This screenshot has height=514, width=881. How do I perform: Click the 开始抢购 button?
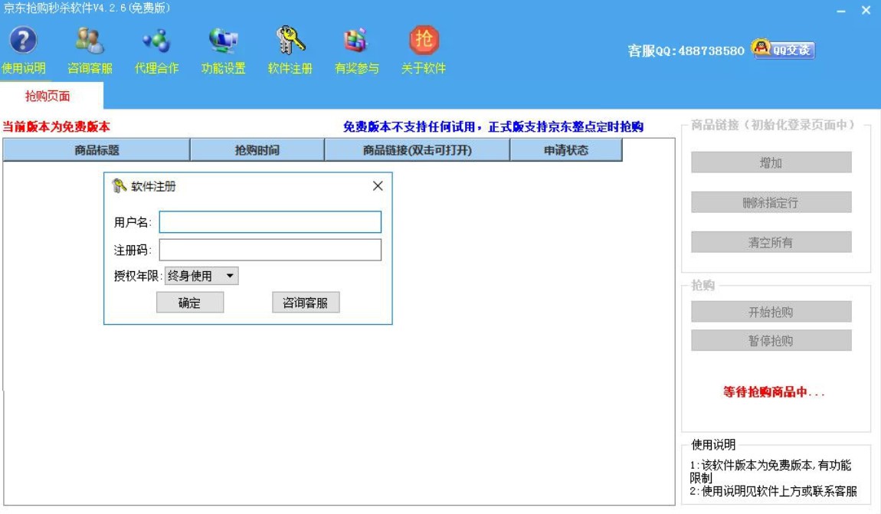click(771, 312)
